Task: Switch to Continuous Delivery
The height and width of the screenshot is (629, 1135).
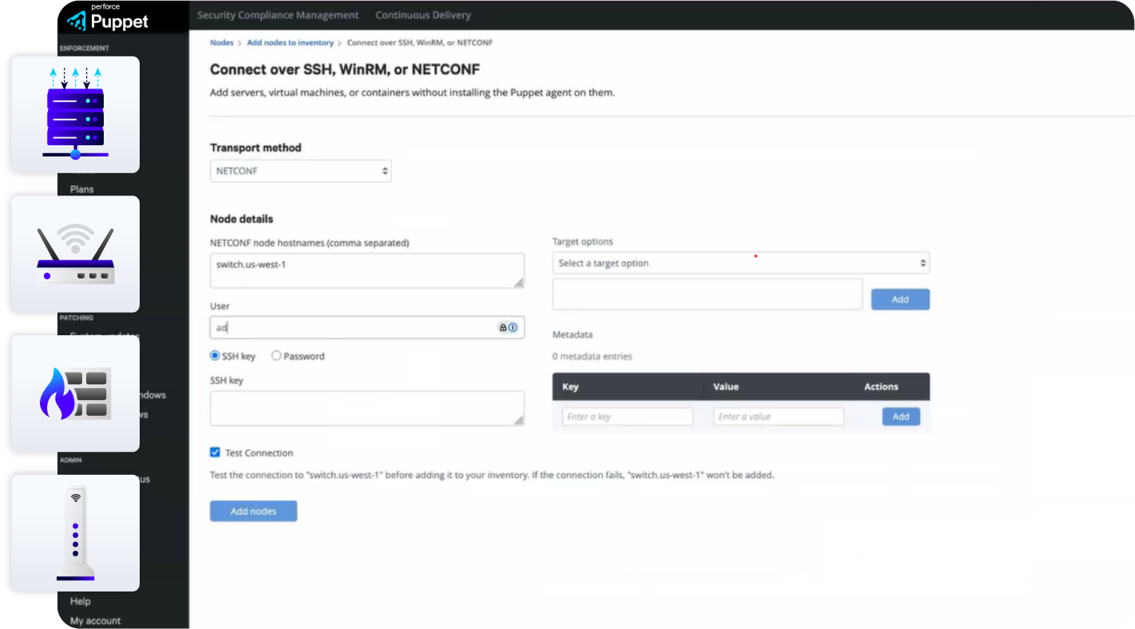Action: pos(423,14)
